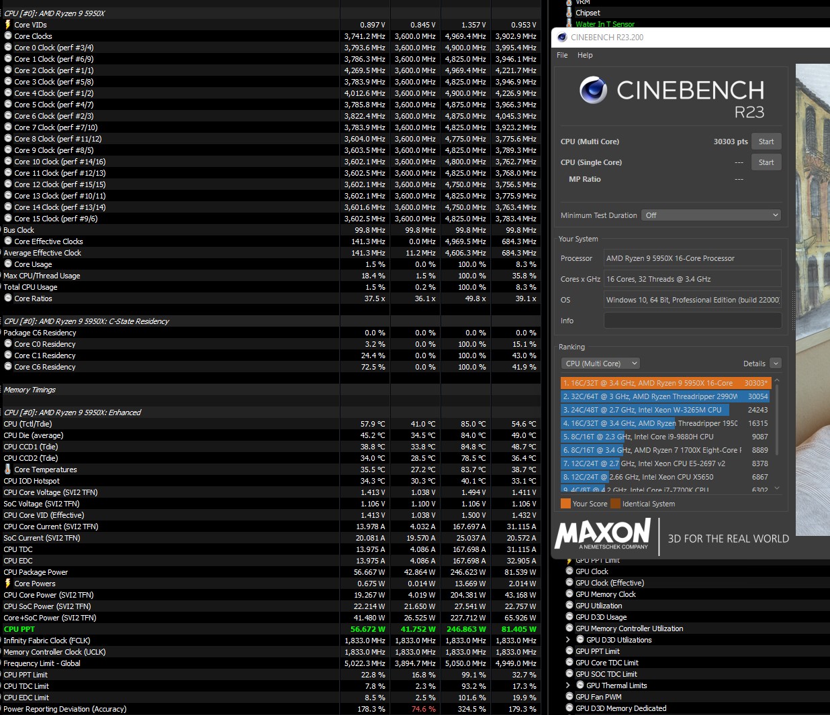
Task: Click the Power Reporting Deviation row
Action: pos(270,709)
